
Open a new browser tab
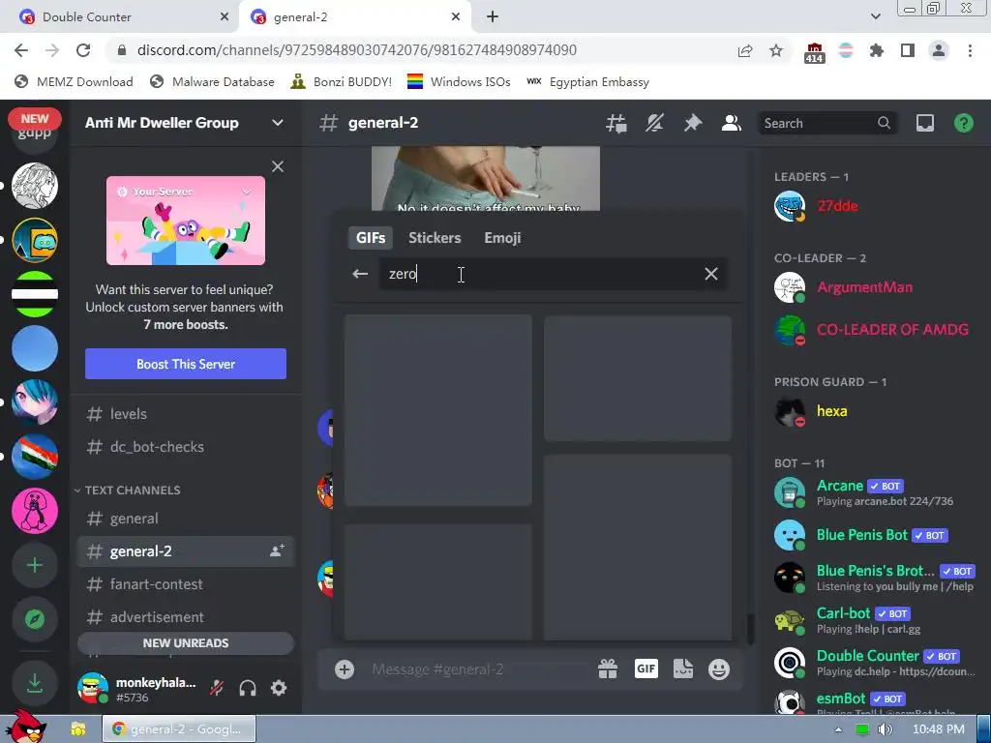(493, 17)
